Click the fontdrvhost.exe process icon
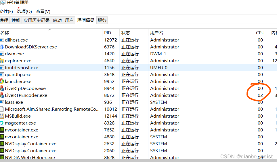Image resolution: width=277 pixels, height=162 pixels. click(x=2, y=67)
